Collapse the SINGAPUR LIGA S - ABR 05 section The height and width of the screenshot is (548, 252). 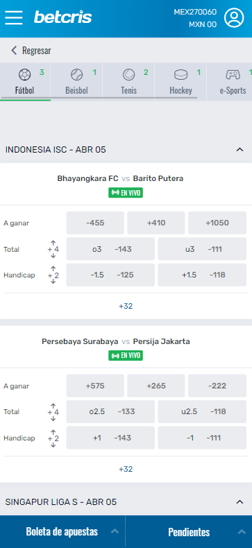(240, 502)
